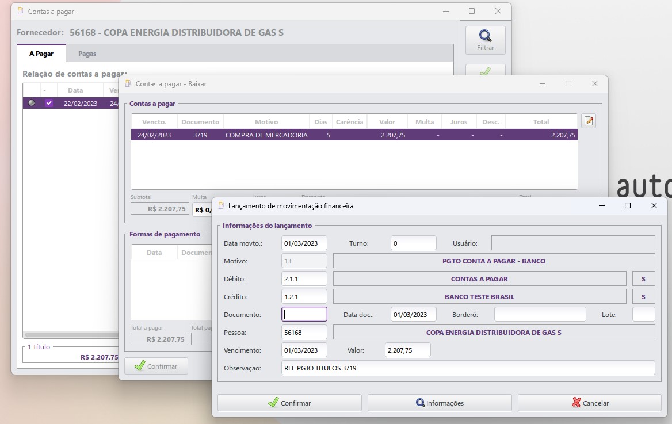
Task: Edit the Observação text field
Action: tap(468, 368)
